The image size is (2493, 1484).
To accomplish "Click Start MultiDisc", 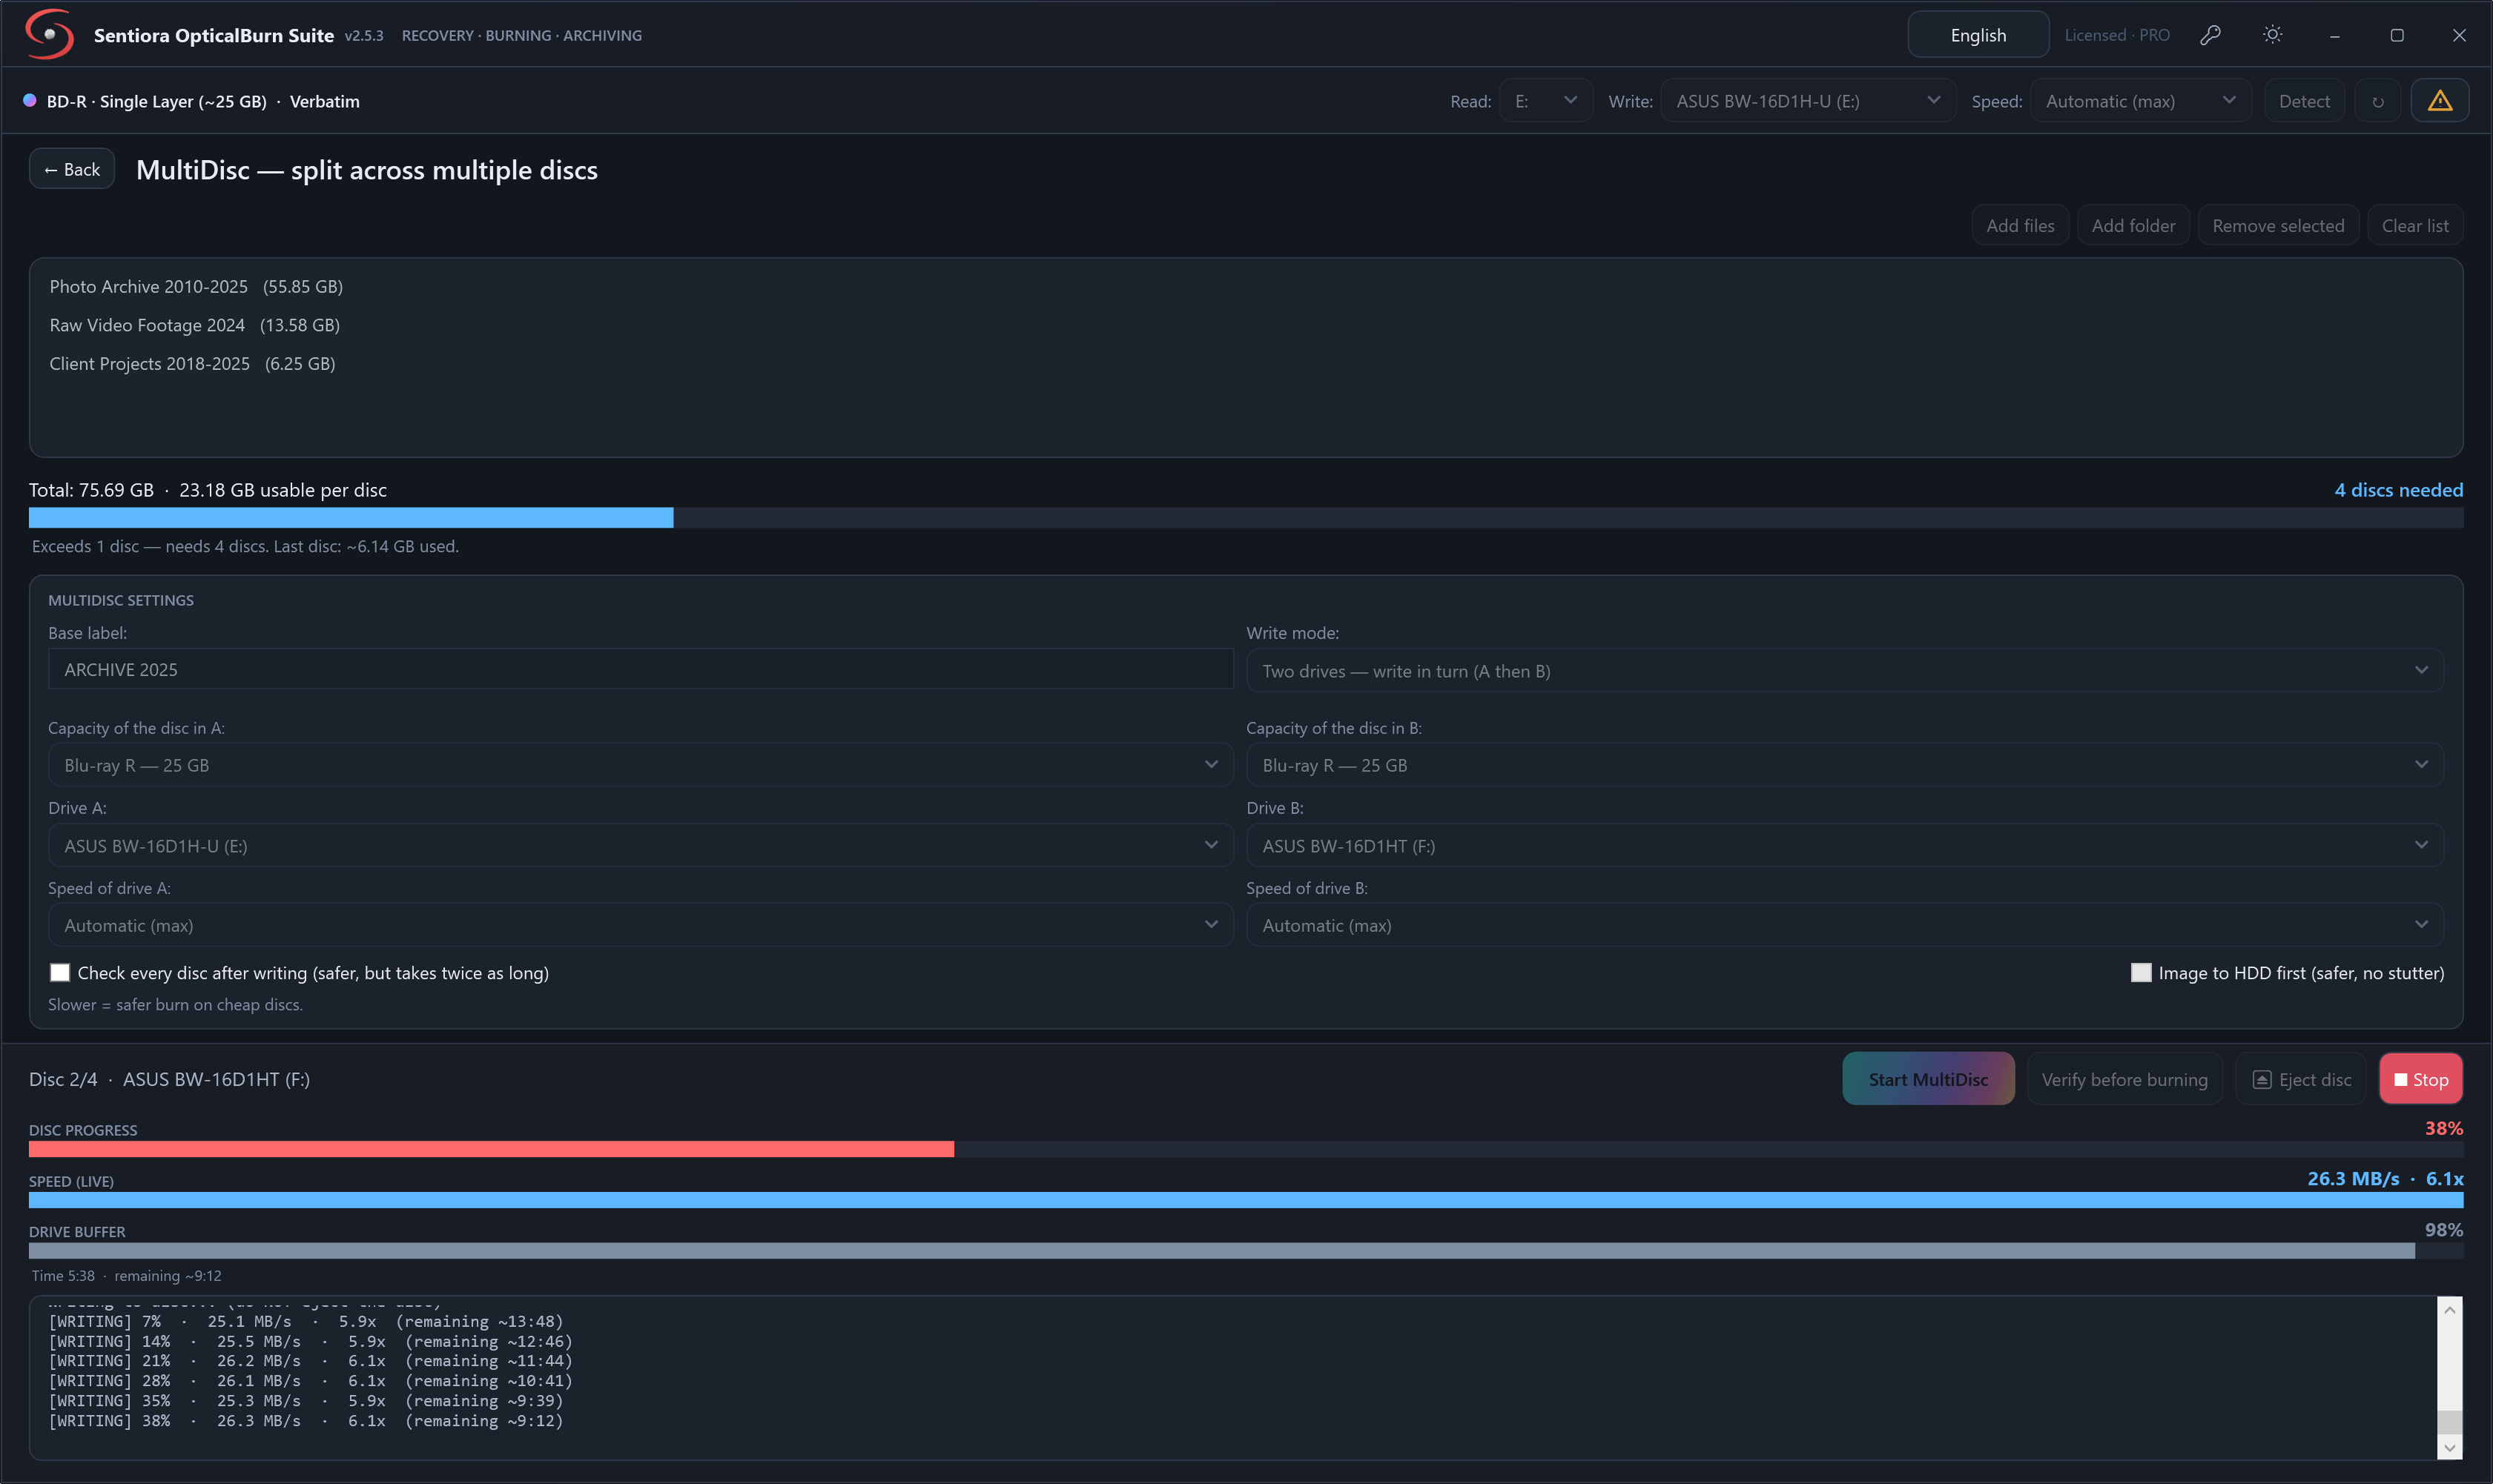I will tap(1928, 1079).
